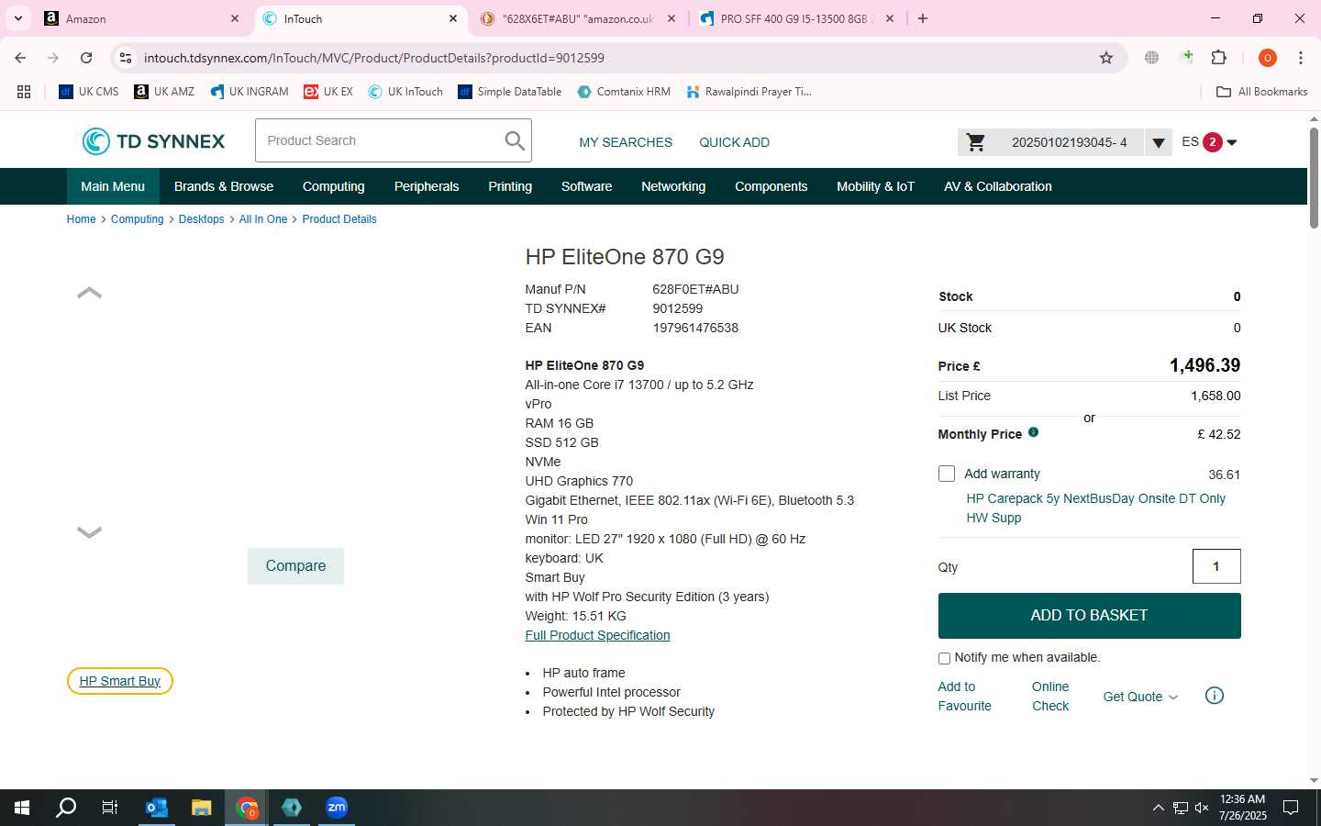Open a new browser tab
1321x826 pixels.
(923, 18)
